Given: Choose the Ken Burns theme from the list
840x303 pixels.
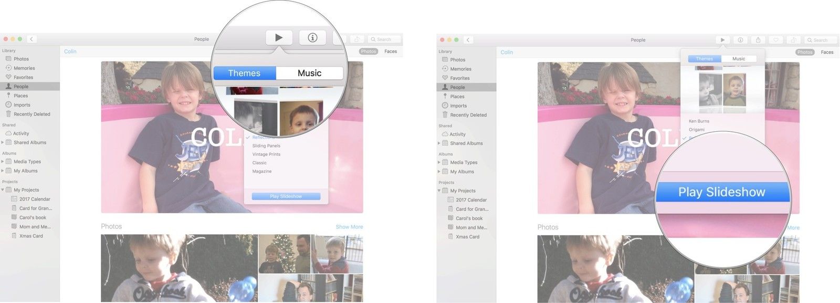Looking at the screenshot, I should (x=699, y=121).
